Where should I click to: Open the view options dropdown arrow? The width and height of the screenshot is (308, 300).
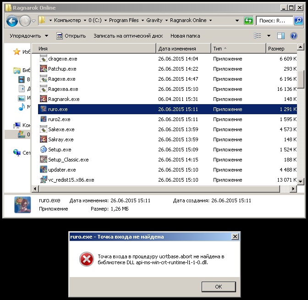pos(269,36)
